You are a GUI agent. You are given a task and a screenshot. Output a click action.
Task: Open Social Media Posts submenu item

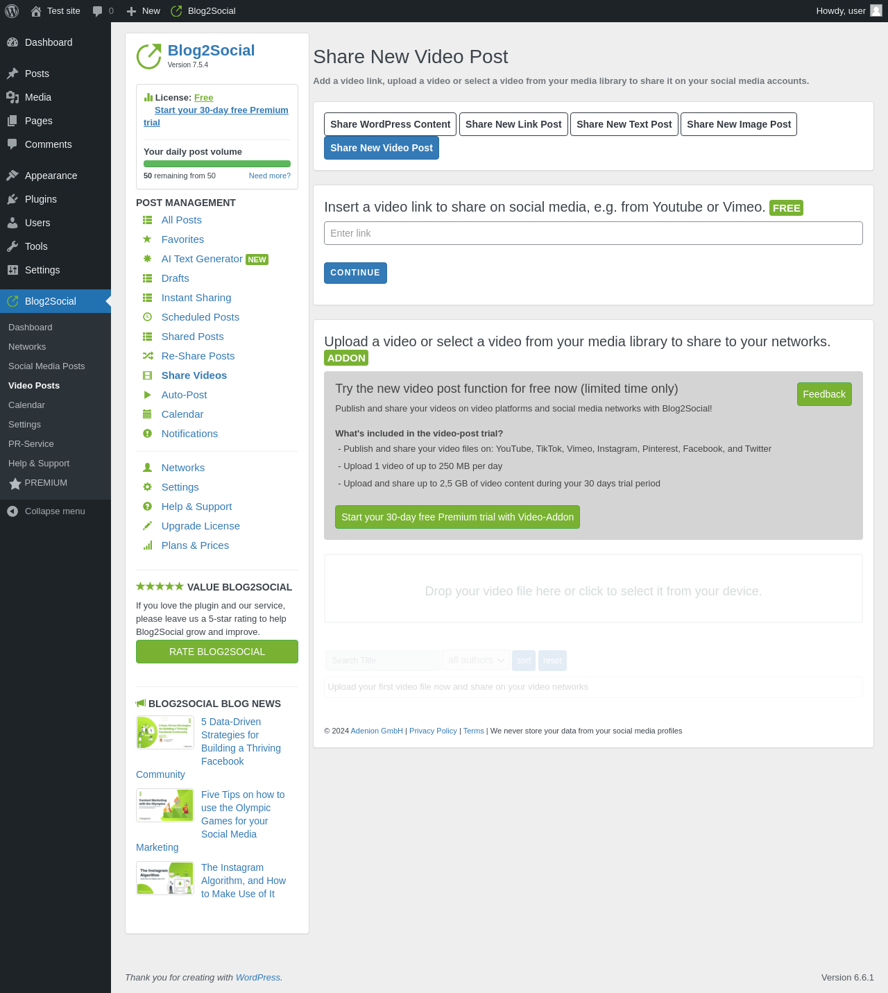click(x=46, y=366)
